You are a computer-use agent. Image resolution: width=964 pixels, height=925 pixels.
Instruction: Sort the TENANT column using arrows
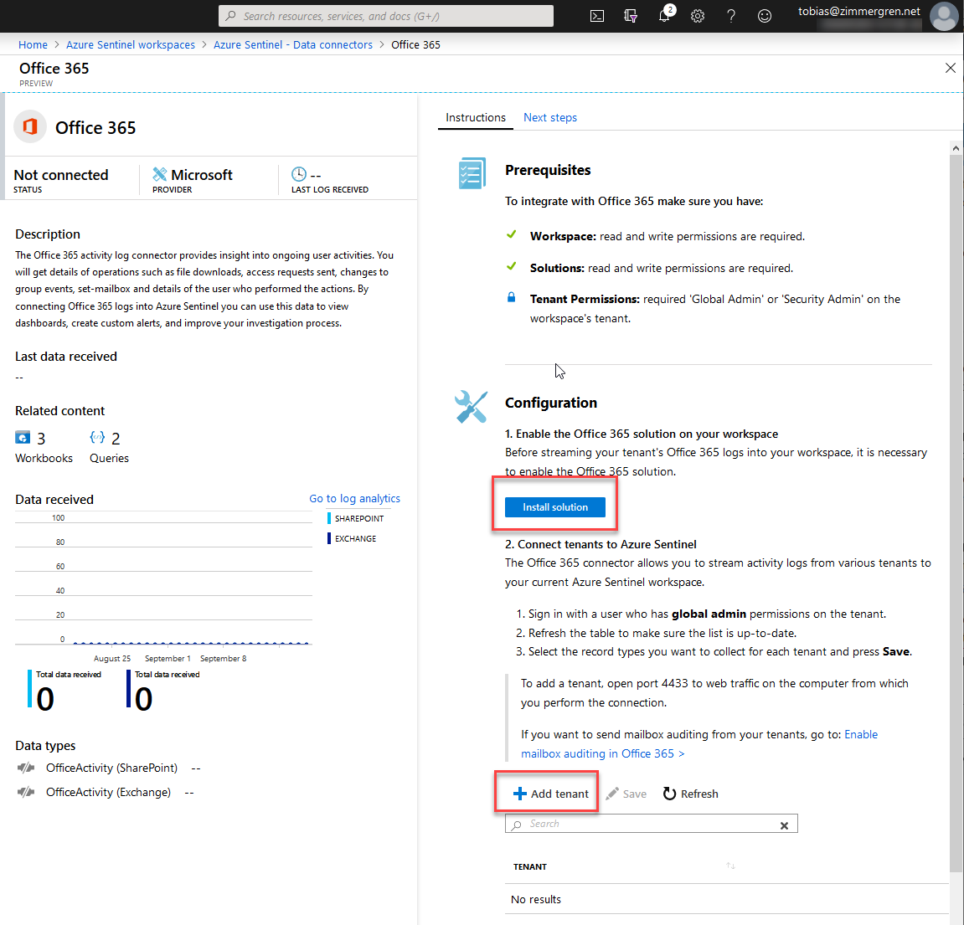point(730,866)
